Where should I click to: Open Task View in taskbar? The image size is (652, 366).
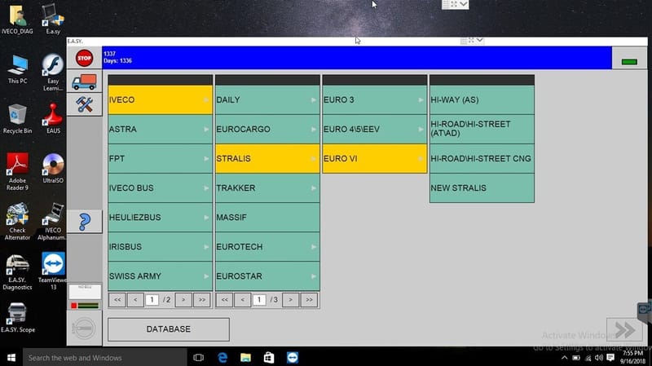[199, 358]
